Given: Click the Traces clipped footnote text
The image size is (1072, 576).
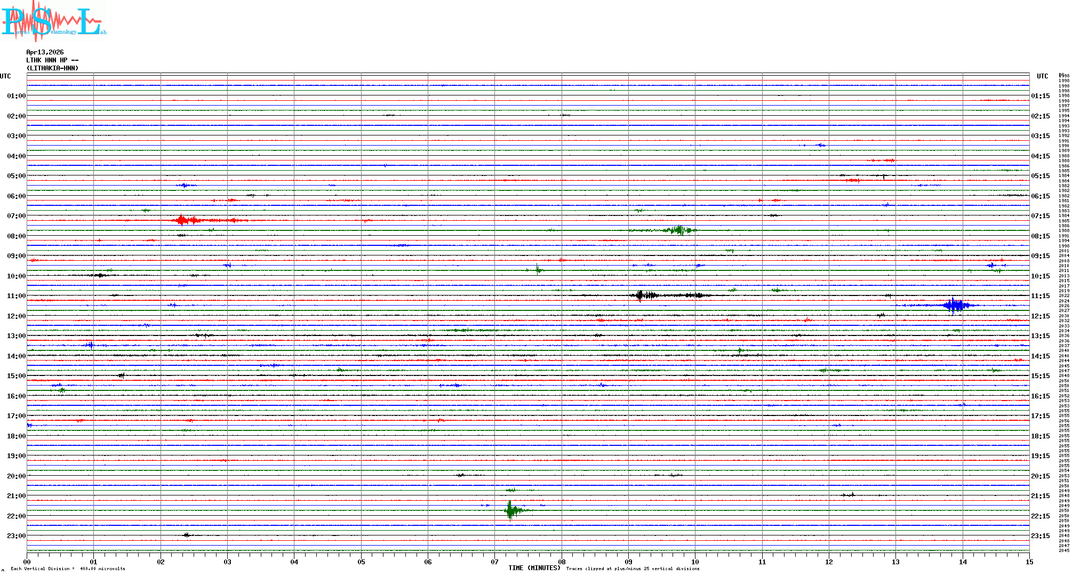Looking at the screenshot, I should [x=633, y=569].
